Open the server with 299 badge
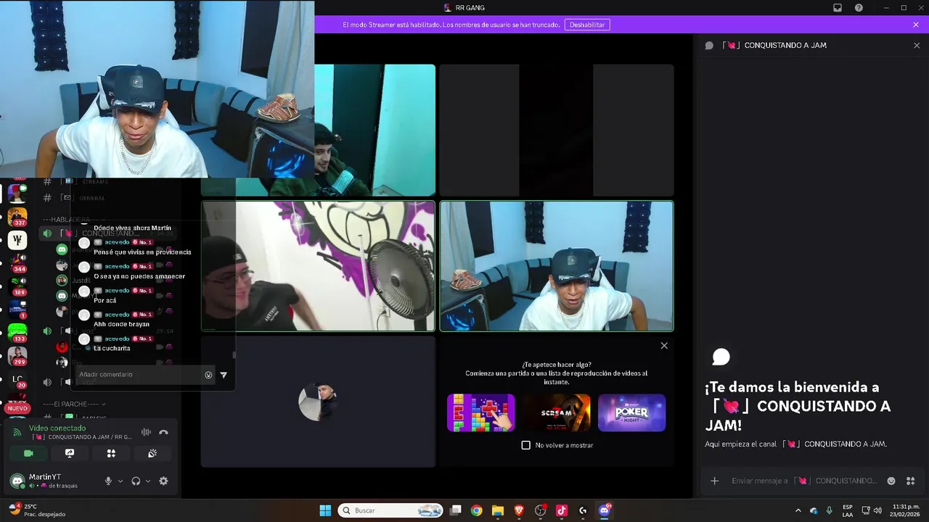Image resolution: width=929 pixels, height=522 pixels. [17, 356]
